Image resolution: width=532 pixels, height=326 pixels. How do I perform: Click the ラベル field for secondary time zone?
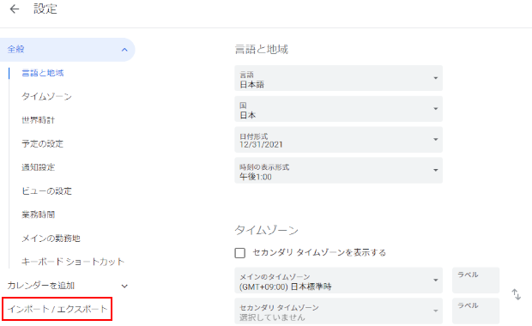(x=475, y=311)
